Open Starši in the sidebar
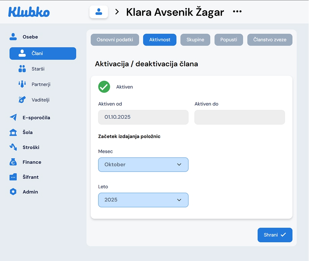The height and width of the screenshot is (261, 309). (38, 69)
